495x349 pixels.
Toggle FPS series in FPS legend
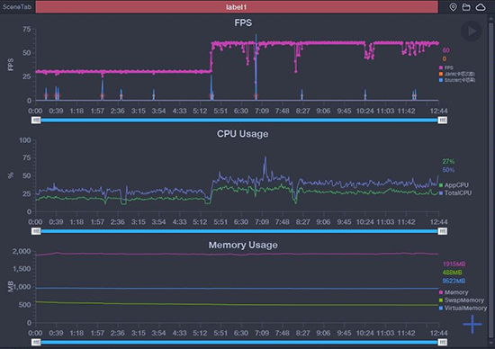coord(446,67)
